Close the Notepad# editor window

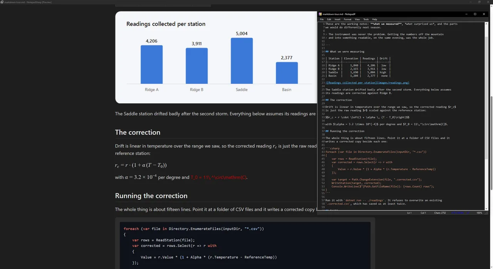coord(484,14)
